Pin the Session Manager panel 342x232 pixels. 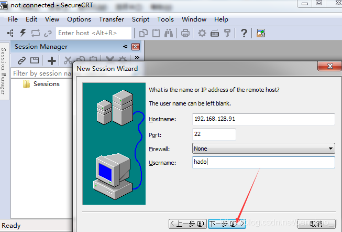(125, 46)
